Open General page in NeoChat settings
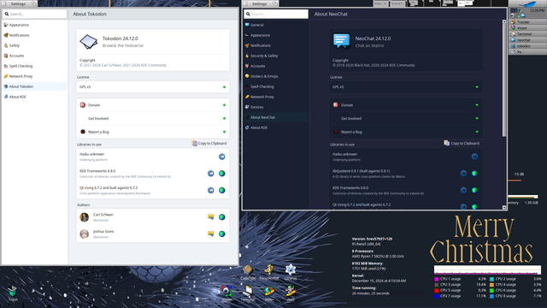The height and width of the screenshot is (308, 547). click(276, 25)
